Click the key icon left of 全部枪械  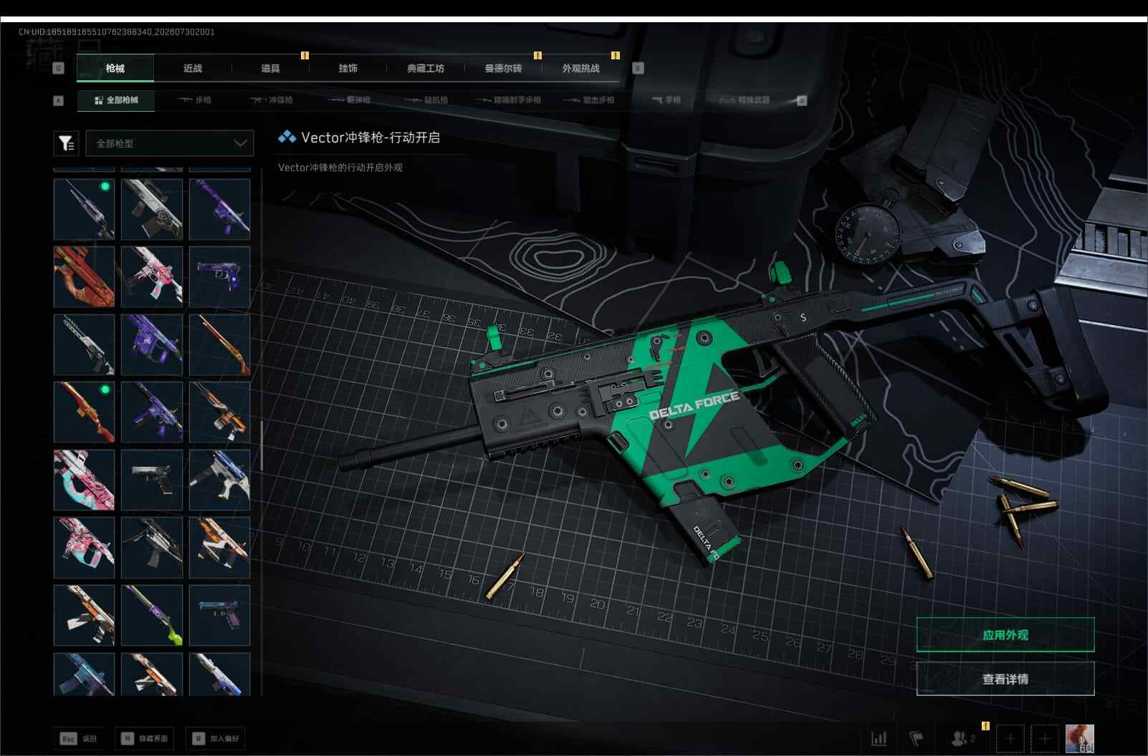pos(59,100)
